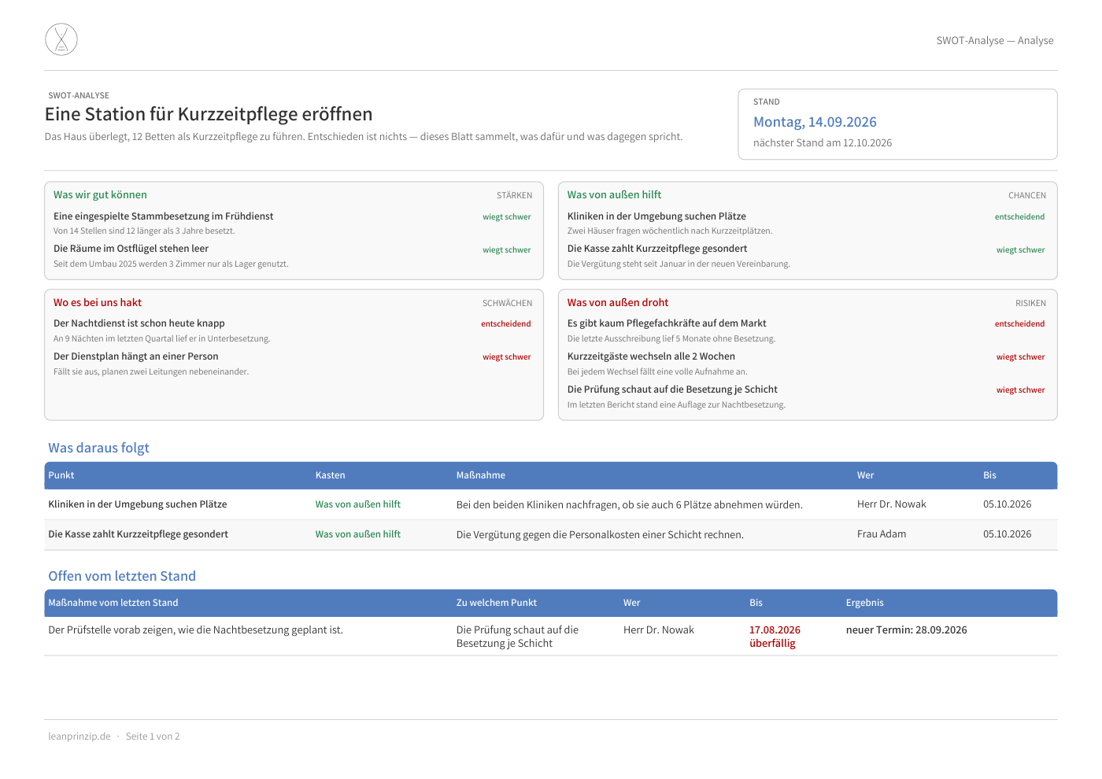Click 'Die Vergütung steht seit Januar in der neuen Vereinbarung.'
This screenshot has width=1102, height=779.
679,264
